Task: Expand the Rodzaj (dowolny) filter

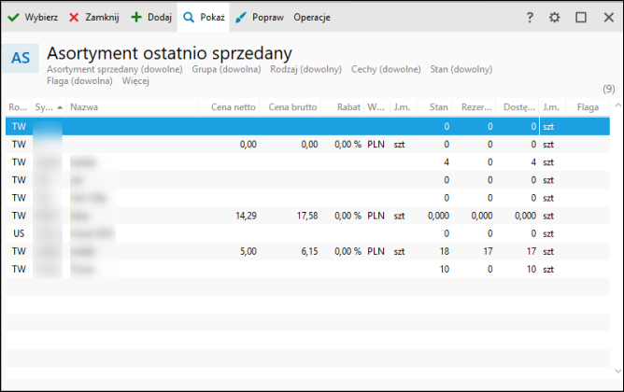Action: point(306,69)
